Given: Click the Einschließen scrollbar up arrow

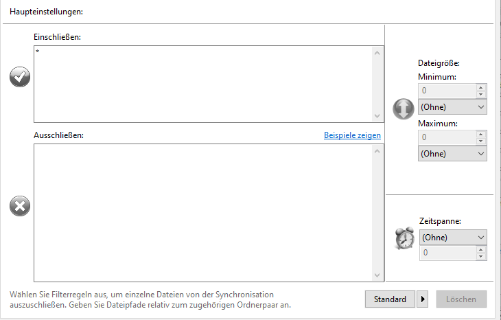Looking at the screenshot, I should pyautogui.click(x=377, y=53).
